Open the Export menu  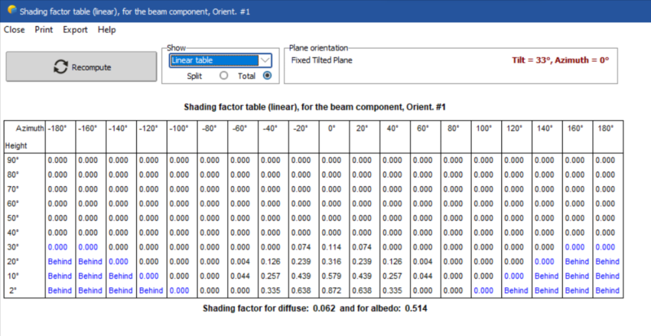point(75,29)
